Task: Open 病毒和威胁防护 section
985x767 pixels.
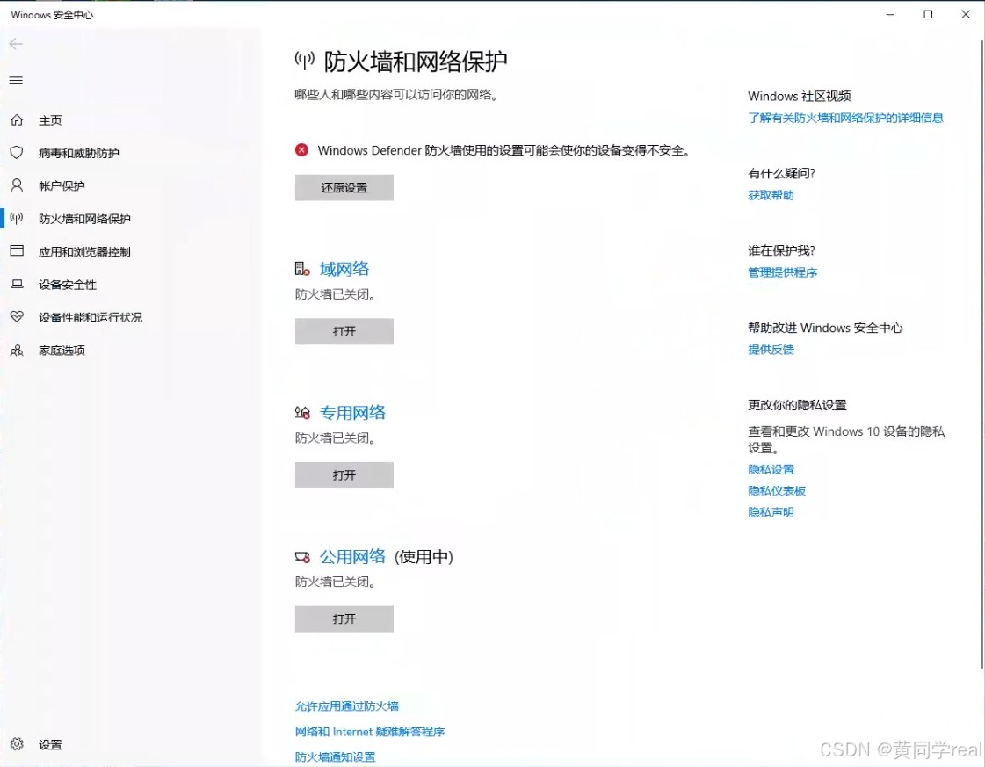Action: click(x=78, y=153)
